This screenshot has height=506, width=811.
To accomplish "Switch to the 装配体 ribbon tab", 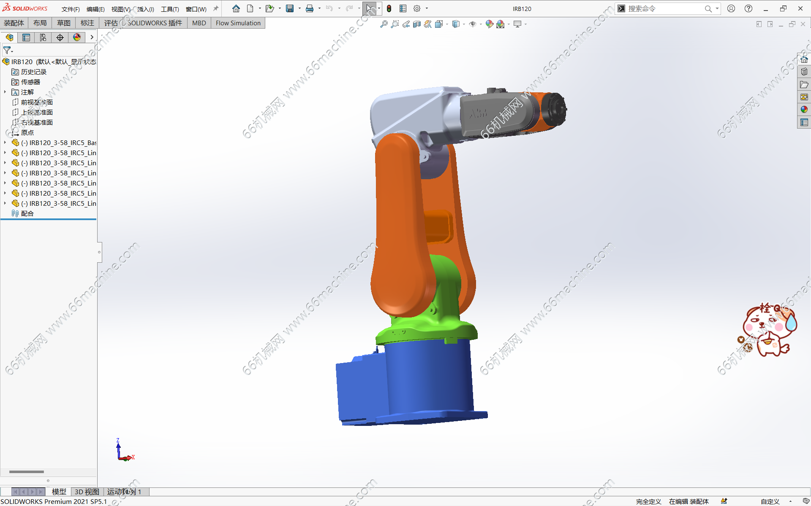I will click(14, 23).
